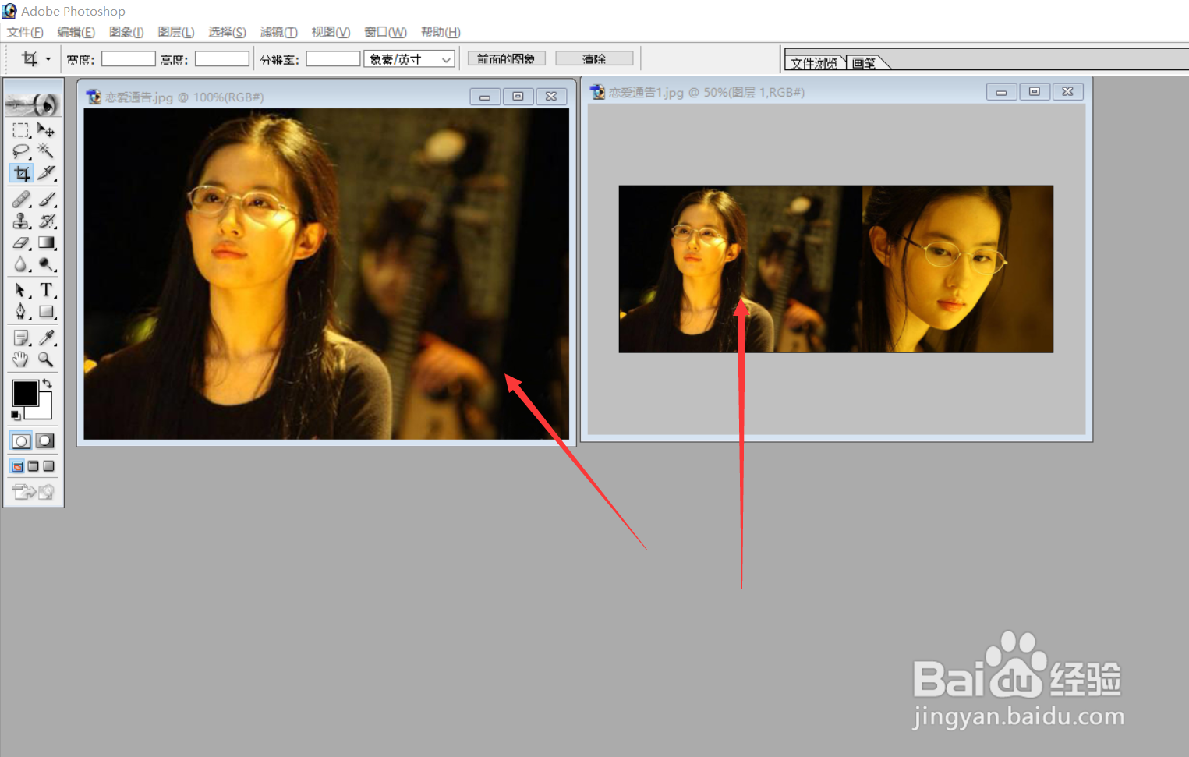Screen dimensions: 1189x757
Task: Open the 选择(S) menu
Action: 227,32
